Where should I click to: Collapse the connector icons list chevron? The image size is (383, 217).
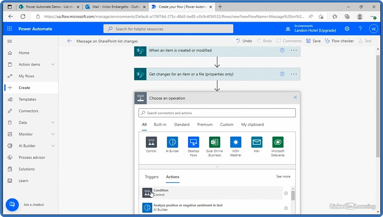[217, 167]
